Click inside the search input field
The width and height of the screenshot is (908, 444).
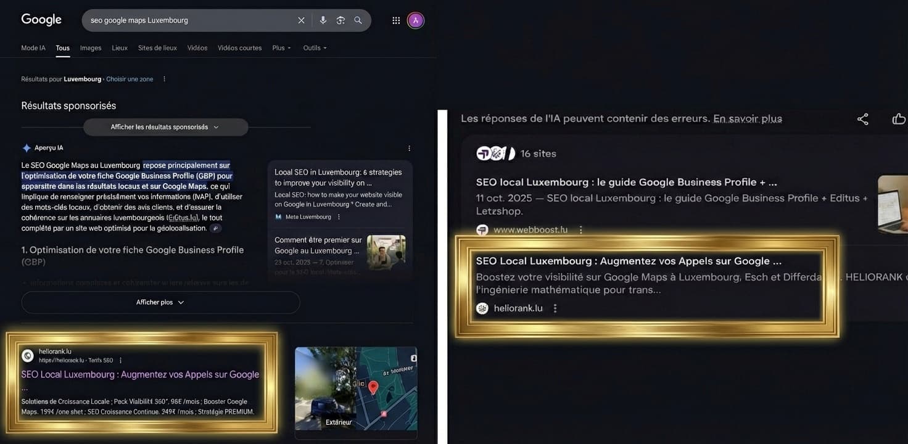(185, 20)
